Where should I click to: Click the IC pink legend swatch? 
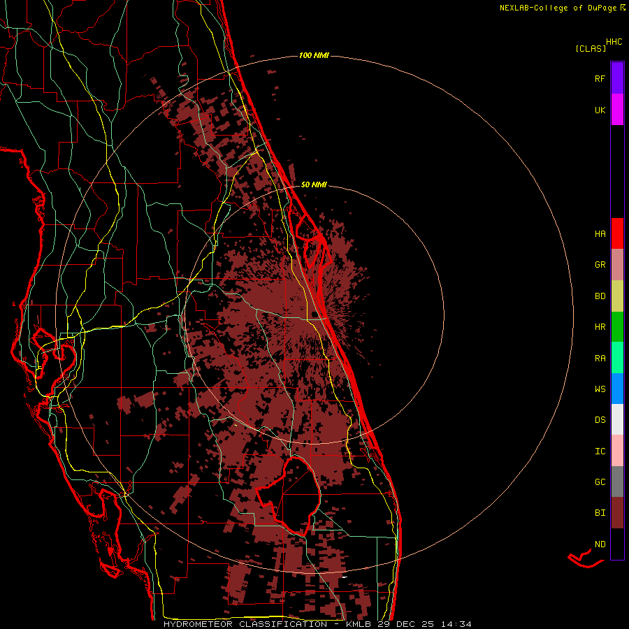pyautogui.click(x=617, y=451)
